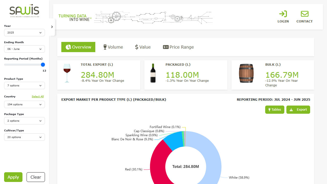Switch to the Value tab
The height and width of the screenshot is (184, 327).
click(143, 47)
